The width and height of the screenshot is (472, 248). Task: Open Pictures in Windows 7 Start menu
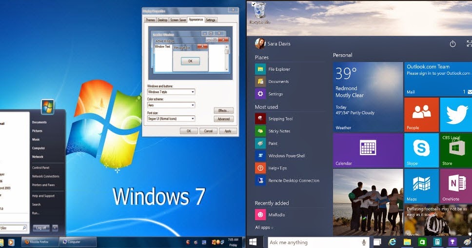click(x=38, y=131)
